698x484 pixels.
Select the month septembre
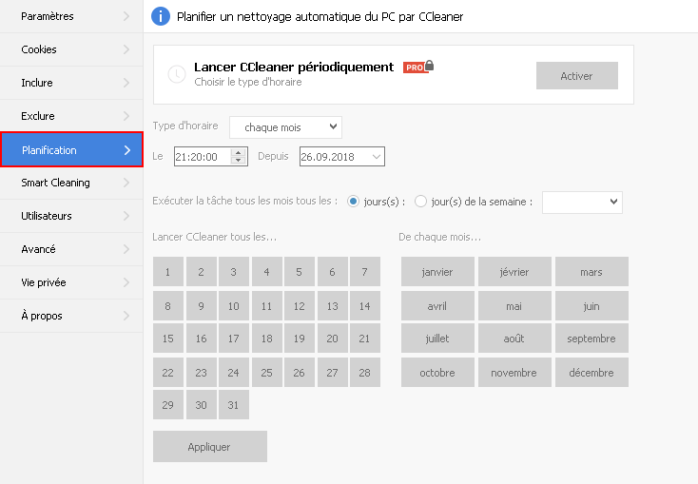click(x=591, y=339)
